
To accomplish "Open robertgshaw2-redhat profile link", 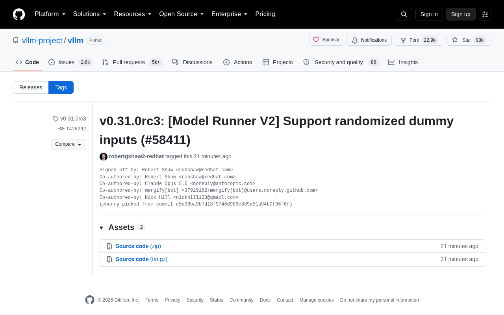I will [136, 156].
